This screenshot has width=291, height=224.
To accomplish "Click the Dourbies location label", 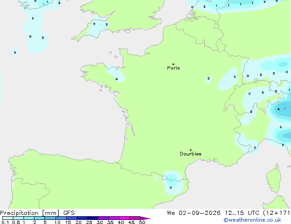I will (190, 154).
